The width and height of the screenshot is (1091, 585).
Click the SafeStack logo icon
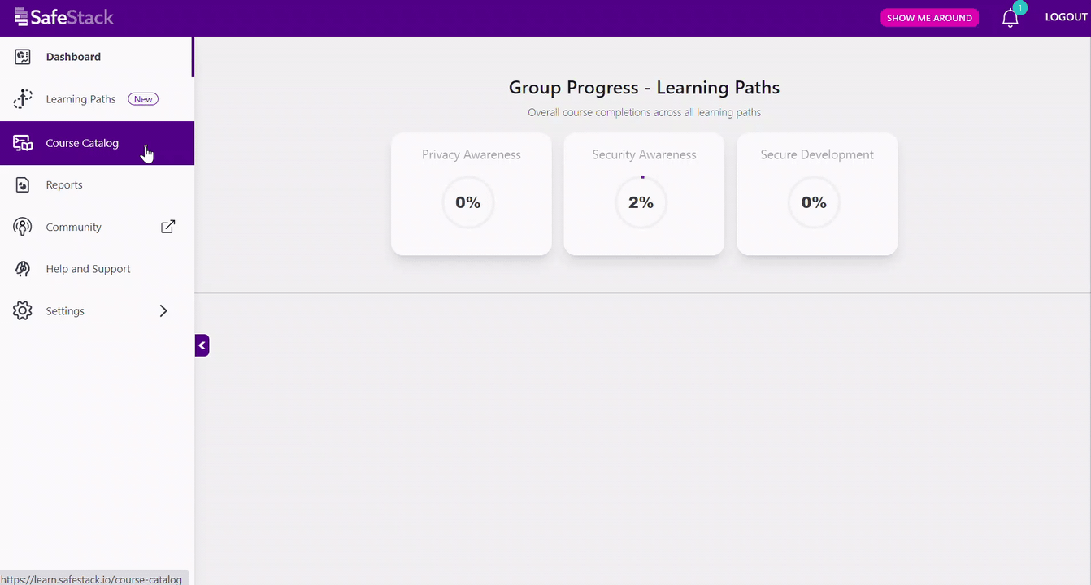point(21,17)
